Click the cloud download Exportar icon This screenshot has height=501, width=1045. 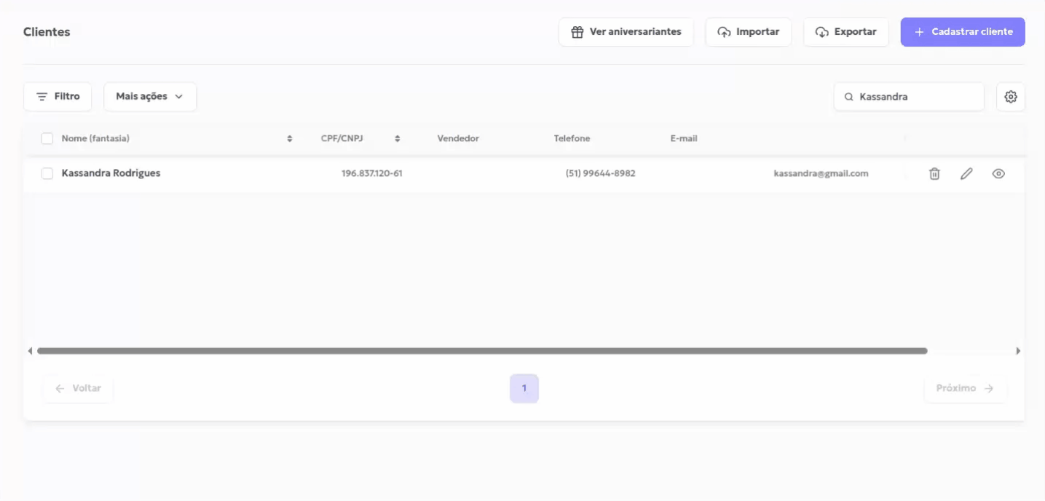[822, 32]
